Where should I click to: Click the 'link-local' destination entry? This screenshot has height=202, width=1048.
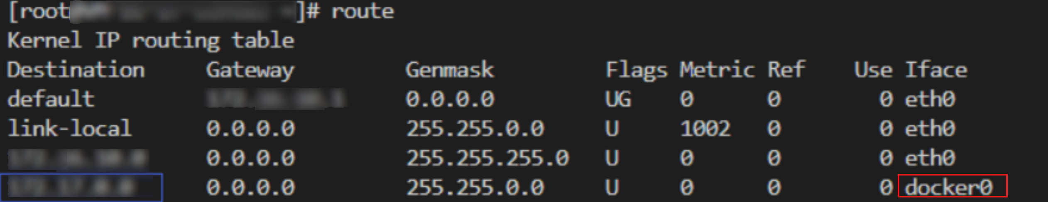(x=69, y=128)
